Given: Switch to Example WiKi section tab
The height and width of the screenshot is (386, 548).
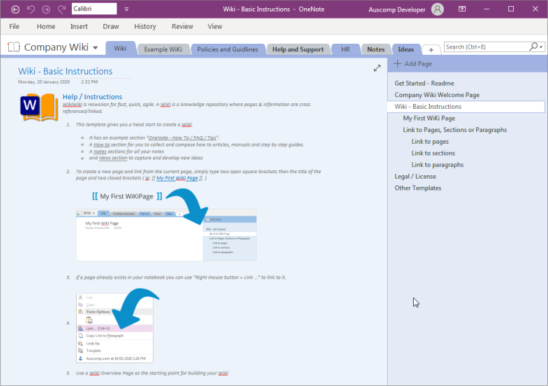Looking at the screenshot, I should (x=163, y=49).
